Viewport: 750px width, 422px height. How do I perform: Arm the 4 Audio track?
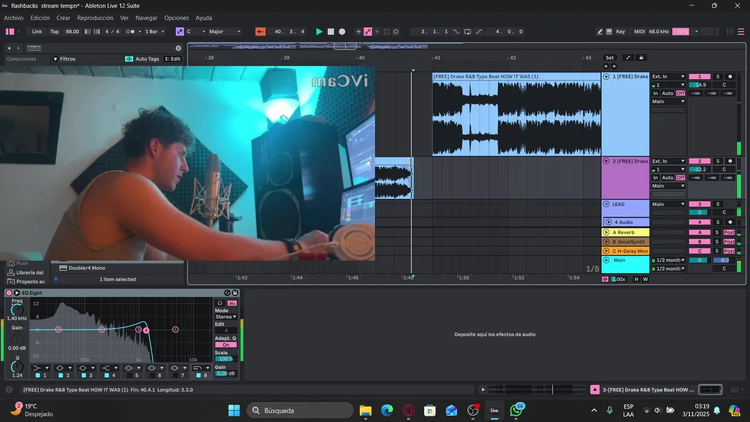730,222
